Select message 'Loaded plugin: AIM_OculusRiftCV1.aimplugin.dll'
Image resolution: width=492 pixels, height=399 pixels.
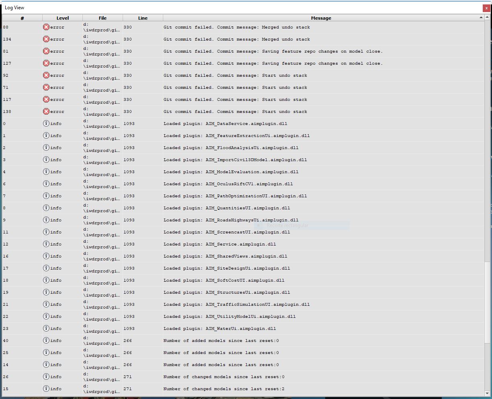(228, 184)
